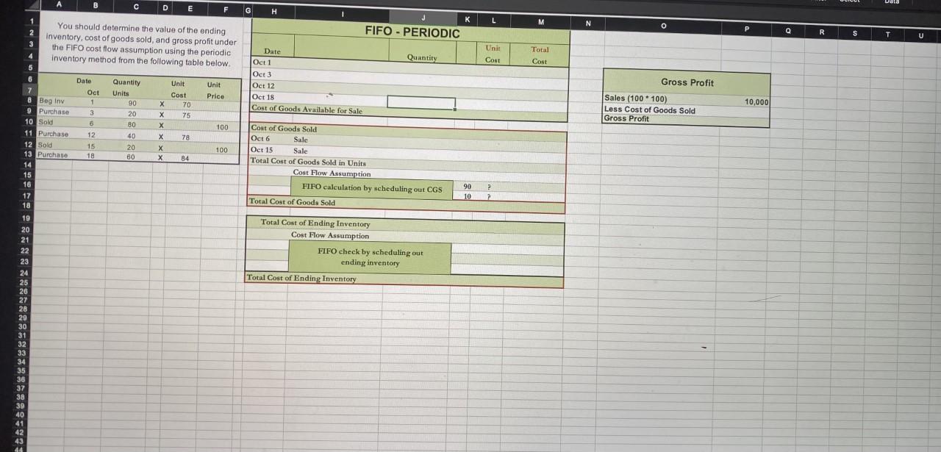Select the unit cost 78 cell
This screenshot has width=941, height=452.
click(x=186, y=138)
